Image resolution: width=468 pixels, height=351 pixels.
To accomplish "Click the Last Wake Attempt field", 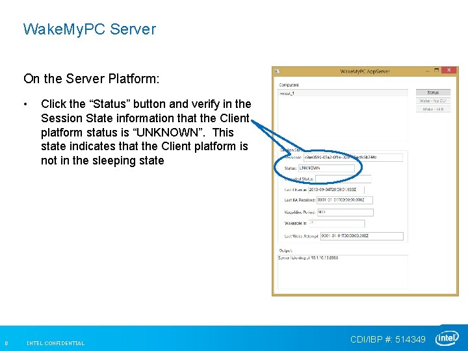I will pyautogui.click(x=362, y=236).
